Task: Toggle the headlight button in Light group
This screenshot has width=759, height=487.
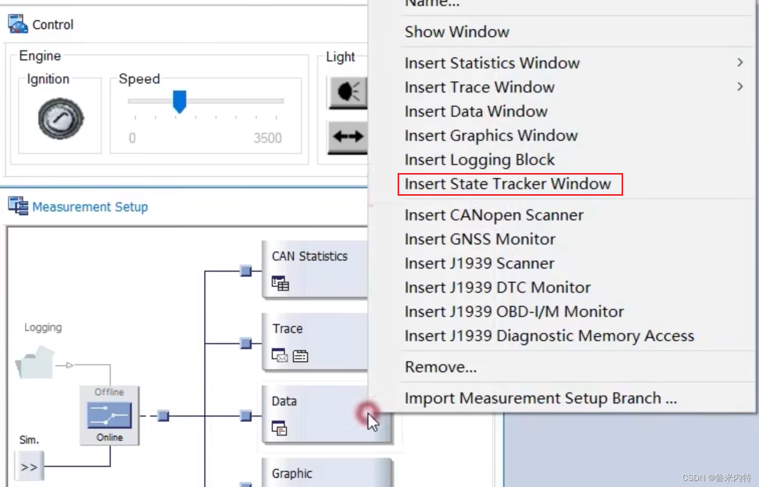Action: 348,92
